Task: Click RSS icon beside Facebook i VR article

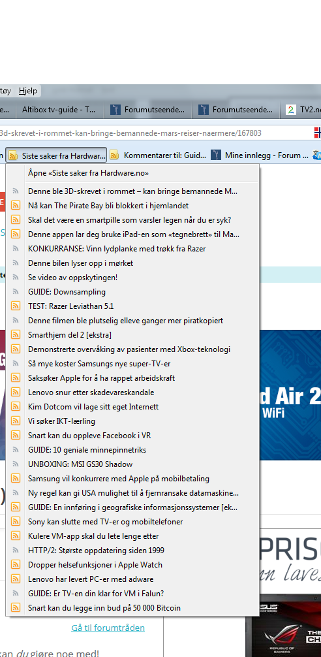Action: coord(16,436)
